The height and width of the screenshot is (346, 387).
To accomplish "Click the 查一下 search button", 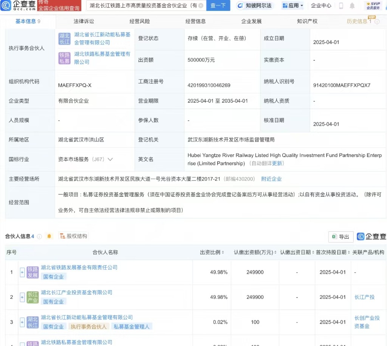I will pyautogui.click(x=218, y=6).
